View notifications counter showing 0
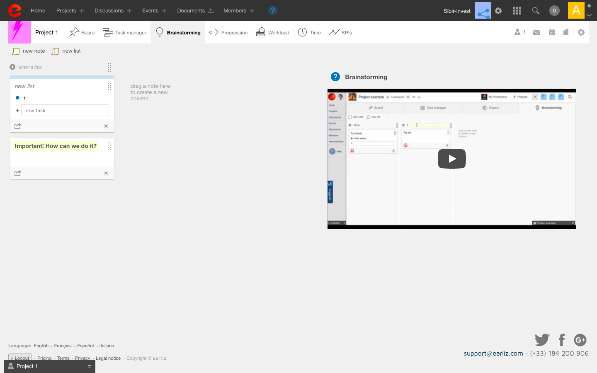Image resolution: width=597 pixels, height=373 pixels. click(554, 11)
